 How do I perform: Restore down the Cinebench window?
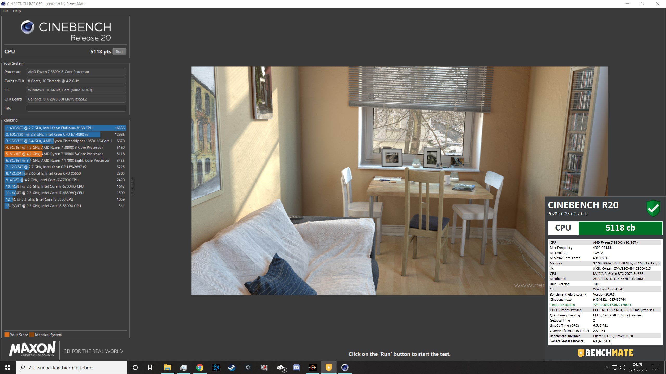(x=642, y=4)
